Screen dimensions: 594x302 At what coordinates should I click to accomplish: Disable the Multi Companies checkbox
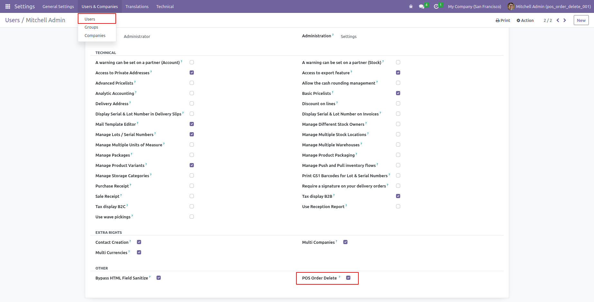click(345, 242)
